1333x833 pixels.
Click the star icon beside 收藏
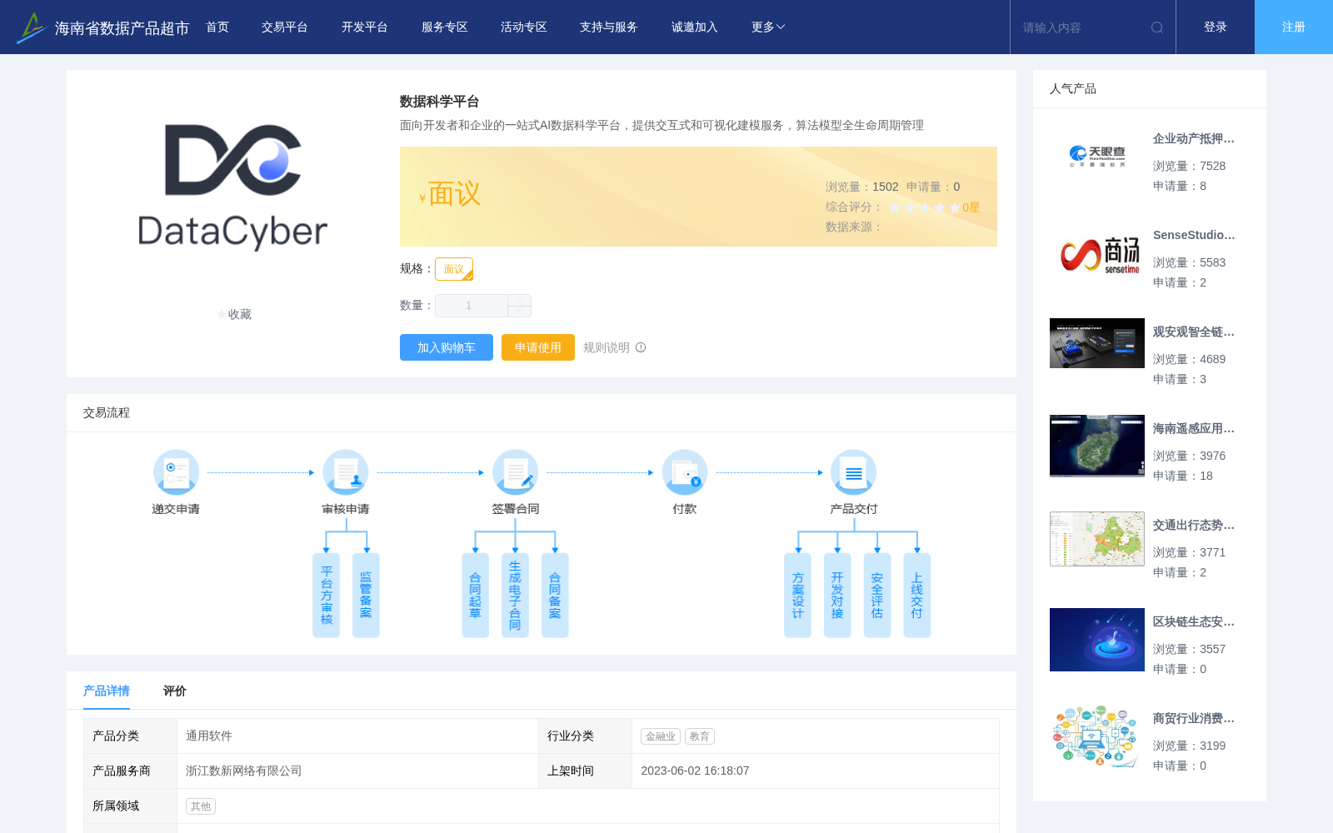pyautogui.click(x=221, y=315)
